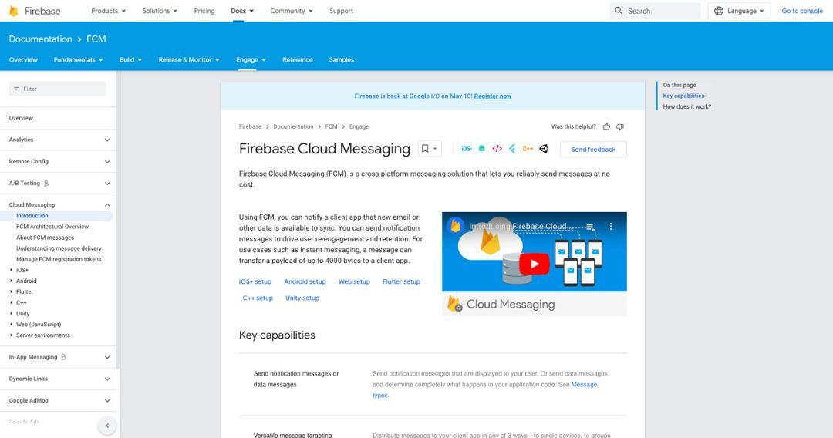Open the video playlist queue icon

coord(590,227)
